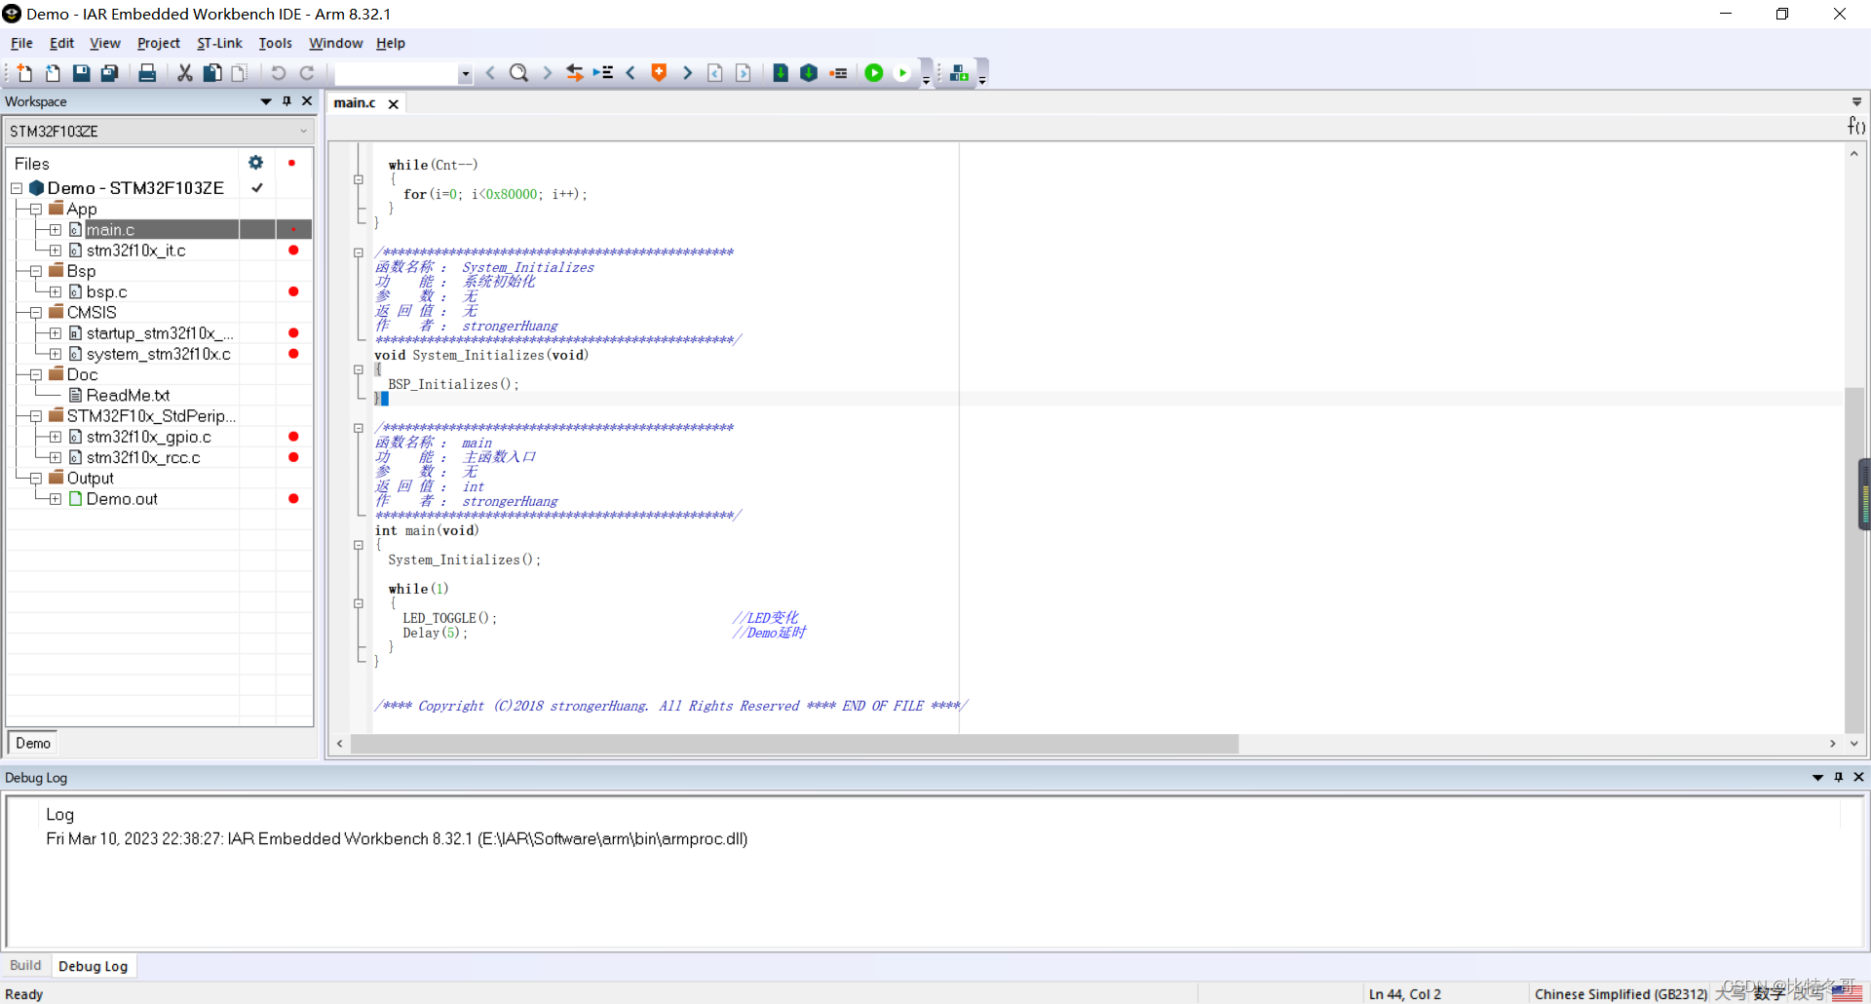Collapse the CMSIS group in workspace tree

point(36,313)
